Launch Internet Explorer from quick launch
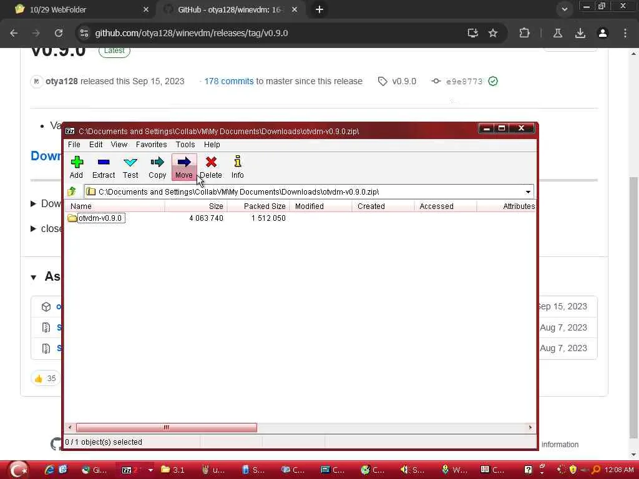 [49, 470]
